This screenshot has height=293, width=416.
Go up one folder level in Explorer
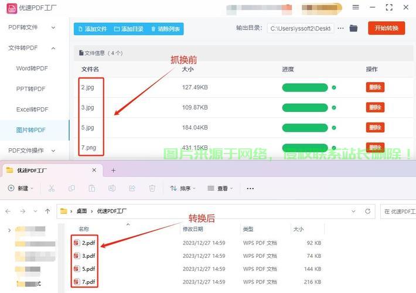pyautogui.click(x=47, y=212)
